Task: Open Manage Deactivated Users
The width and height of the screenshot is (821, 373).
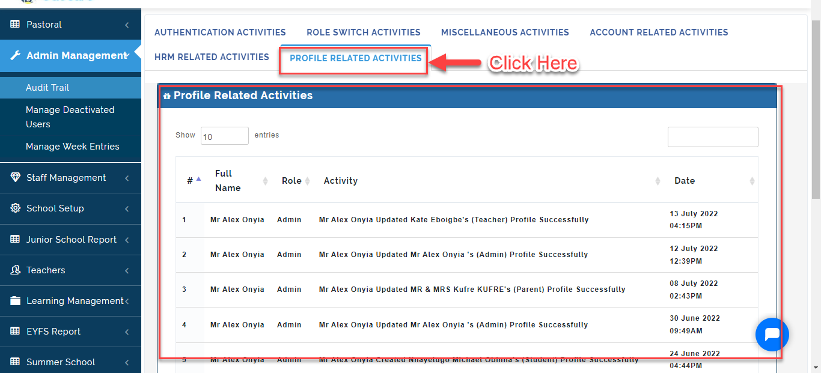Action: 70,117
